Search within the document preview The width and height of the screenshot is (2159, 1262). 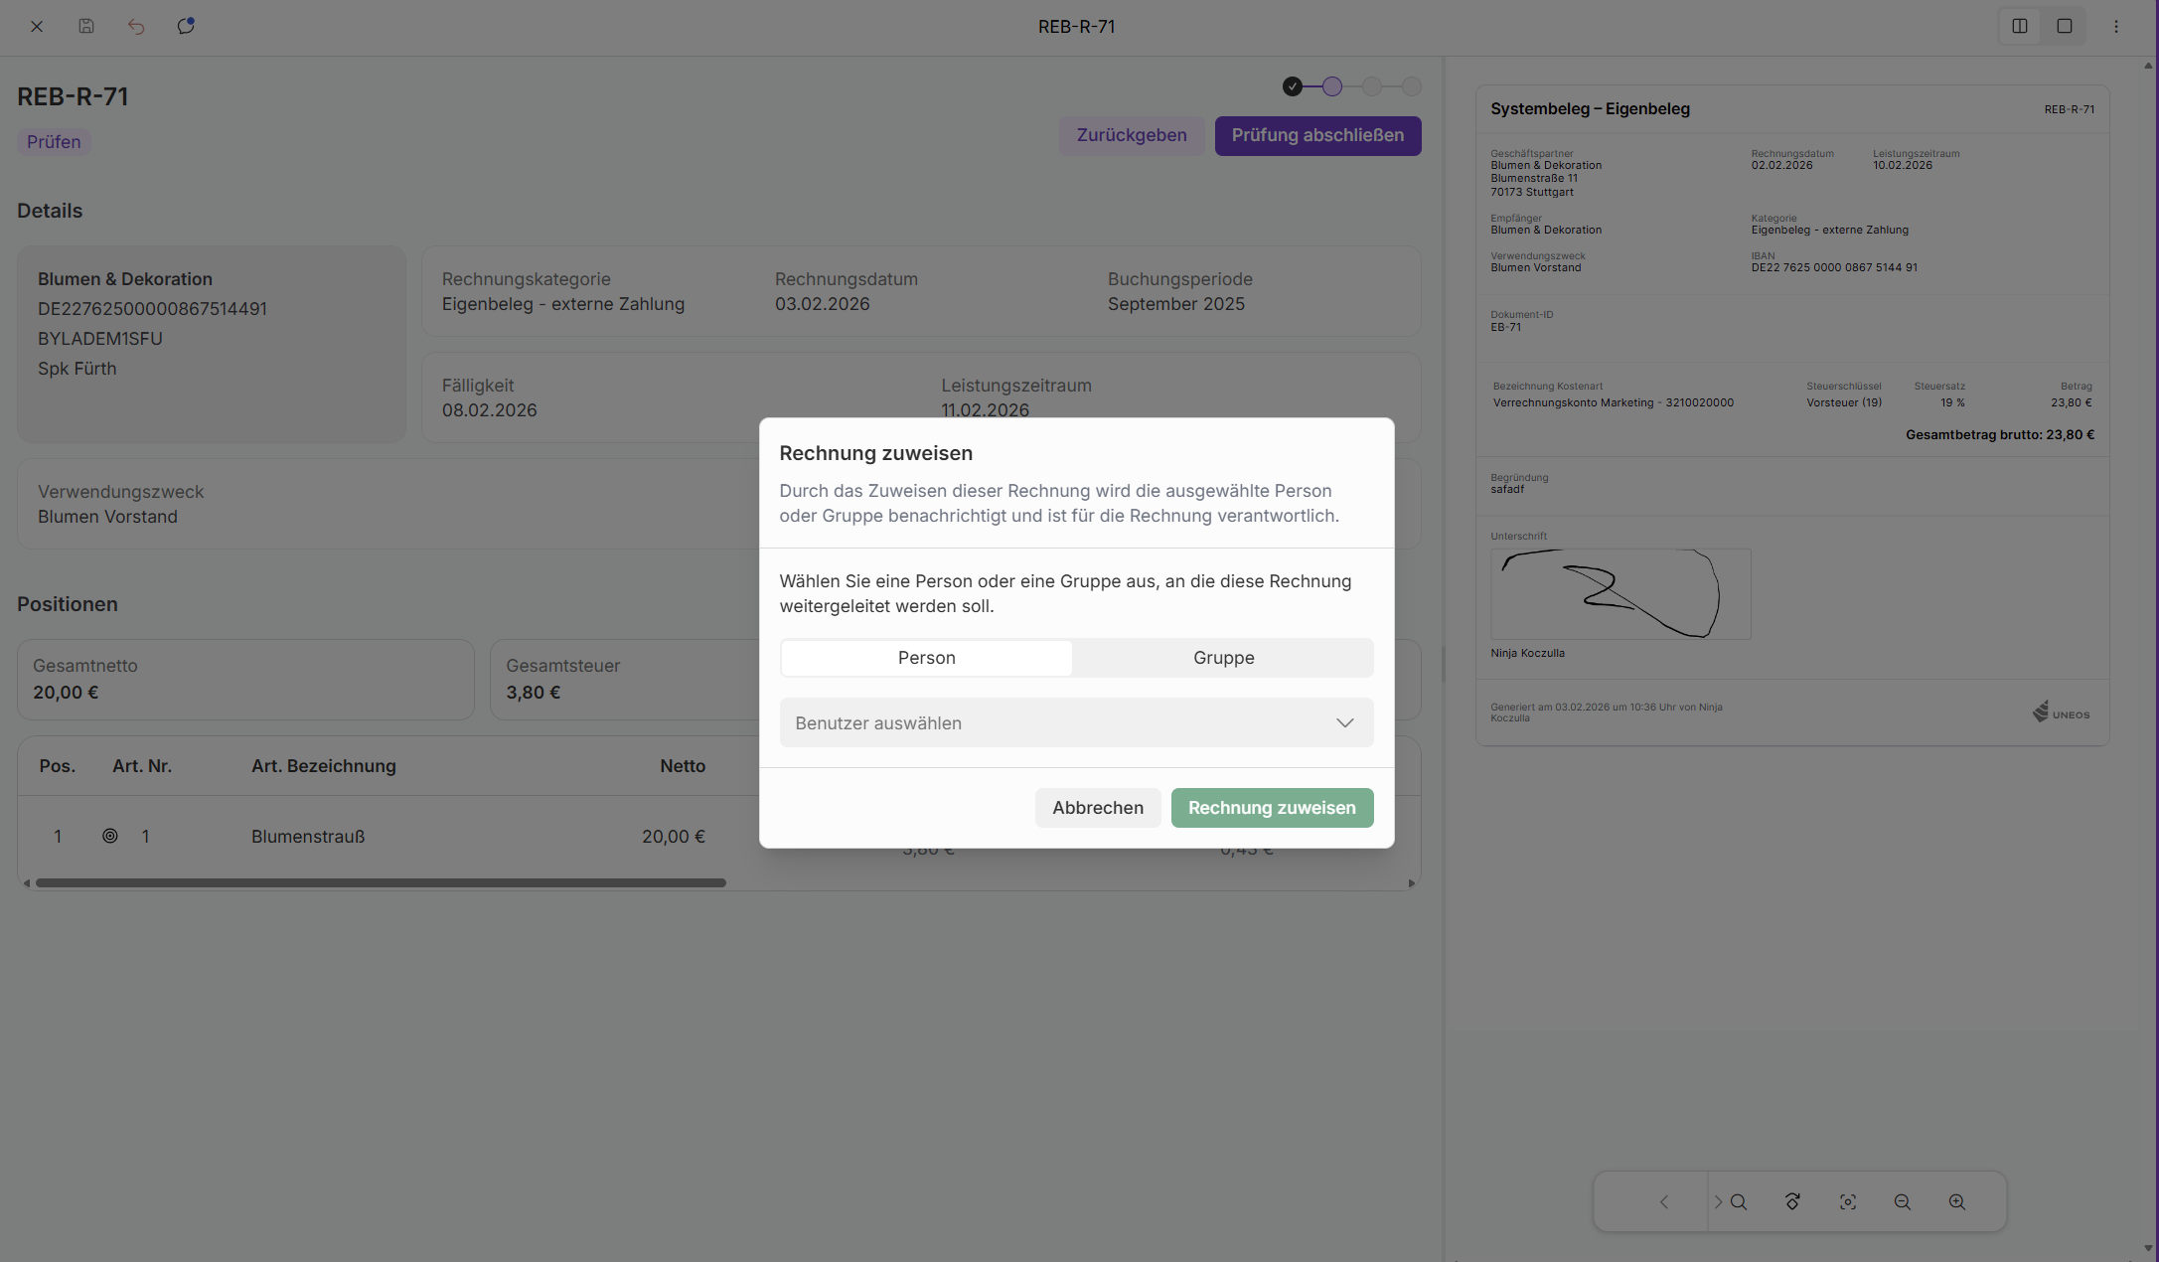click(x=1738, y=1201)
